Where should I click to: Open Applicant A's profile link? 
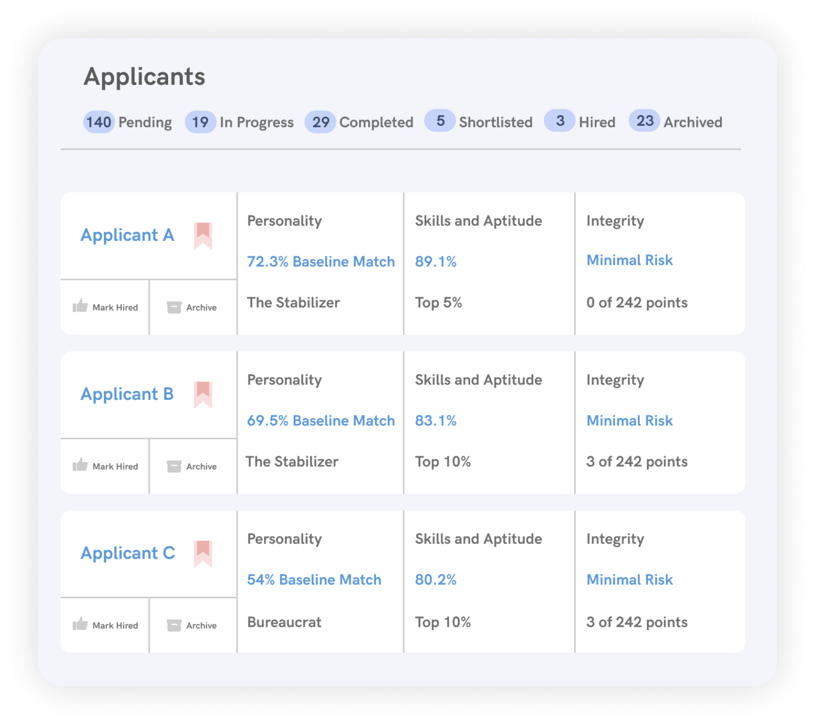point(127,235)
